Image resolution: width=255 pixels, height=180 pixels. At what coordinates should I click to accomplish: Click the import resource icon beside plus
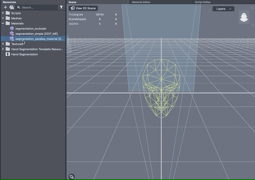(x=12, y=7)
